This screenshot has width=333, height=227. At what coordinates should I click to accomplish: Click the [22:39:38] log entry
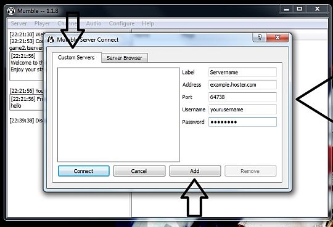click(27, 121)
